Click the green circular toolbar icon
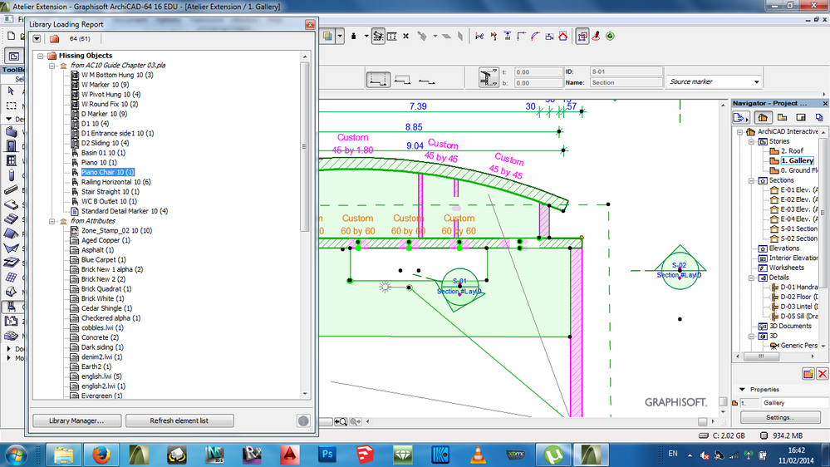 pos(610,37)
